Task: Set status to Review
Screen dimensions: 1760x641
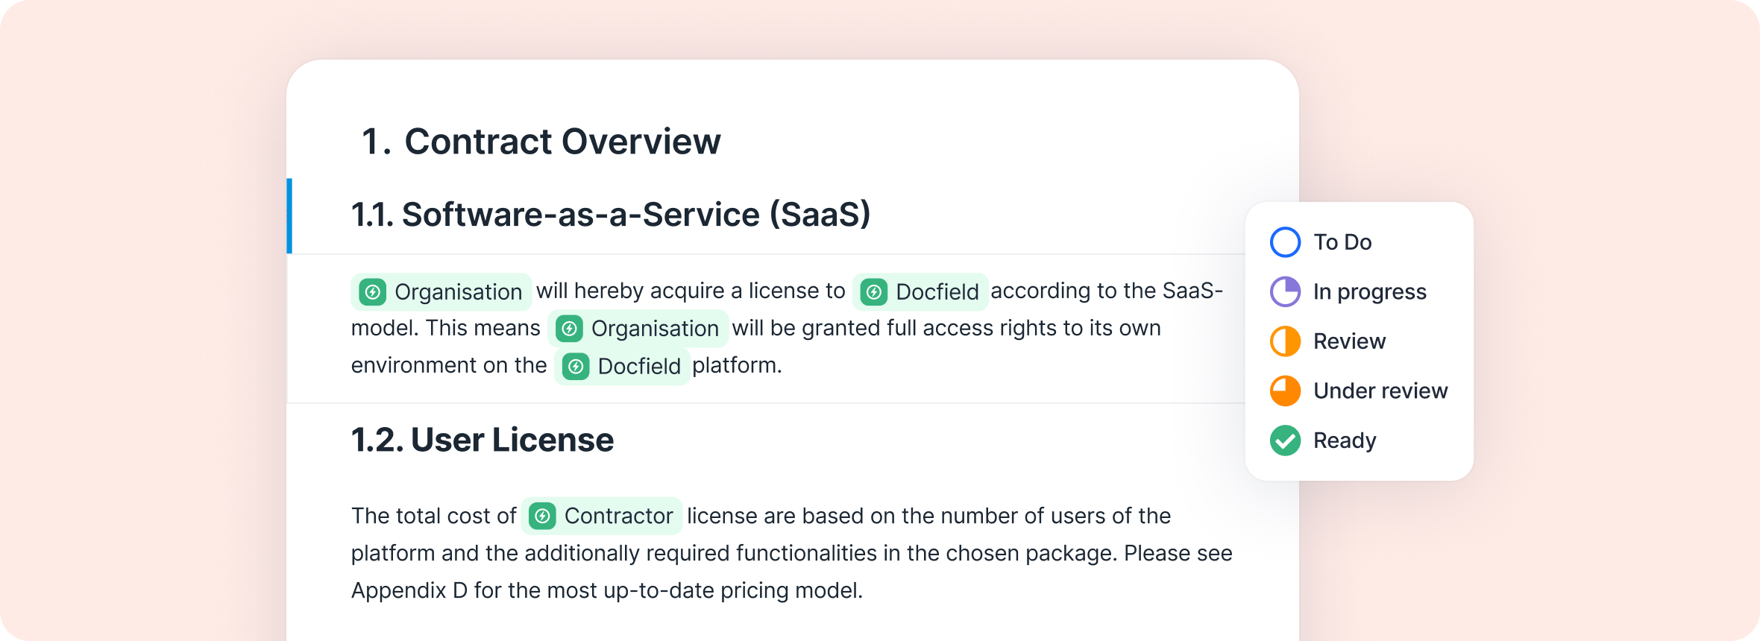Action: coord(1349,341)
